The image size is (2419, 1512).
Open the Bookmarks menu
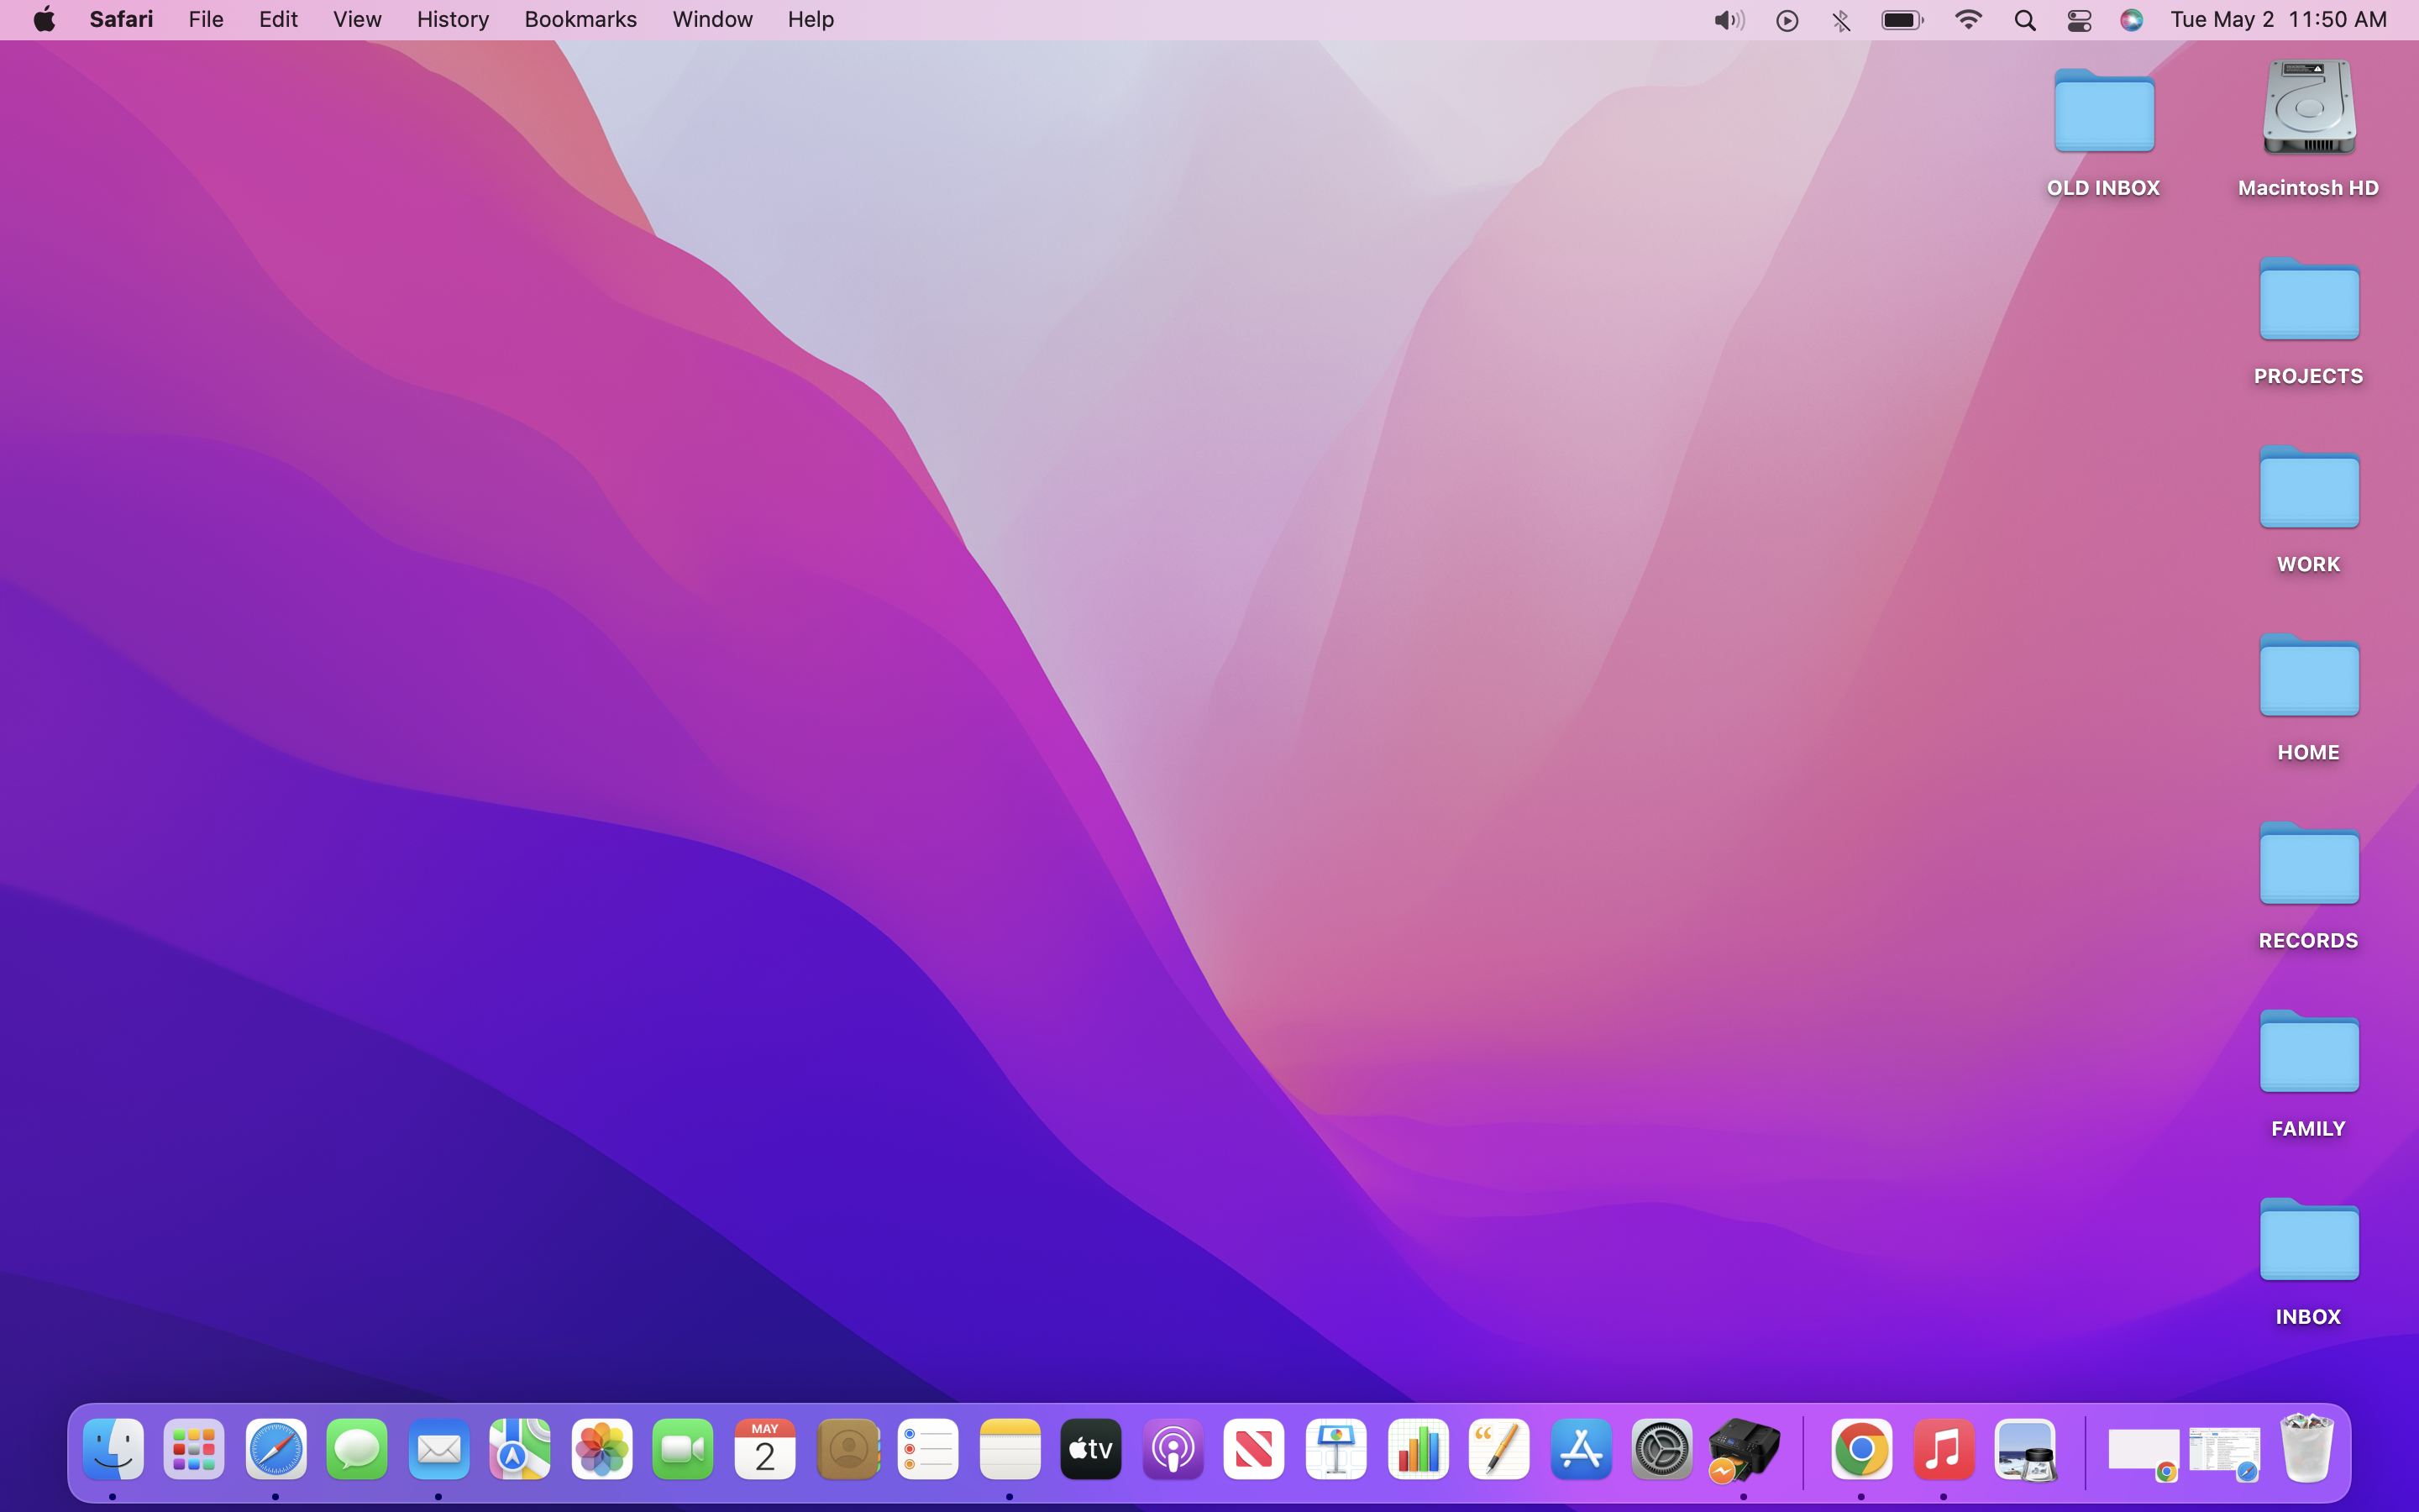click(x=580, y=19)
